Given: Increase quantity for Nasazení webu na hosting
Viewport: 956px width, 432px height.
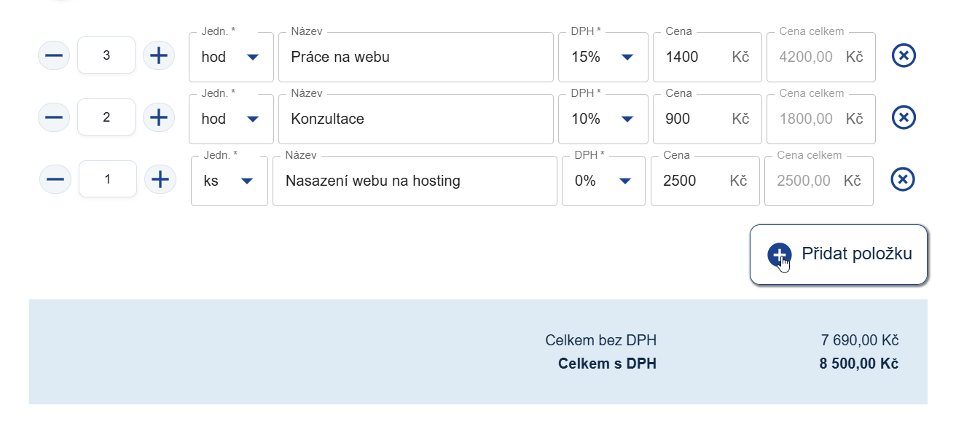Looking at the screenshot, I should tap(160, 179).
